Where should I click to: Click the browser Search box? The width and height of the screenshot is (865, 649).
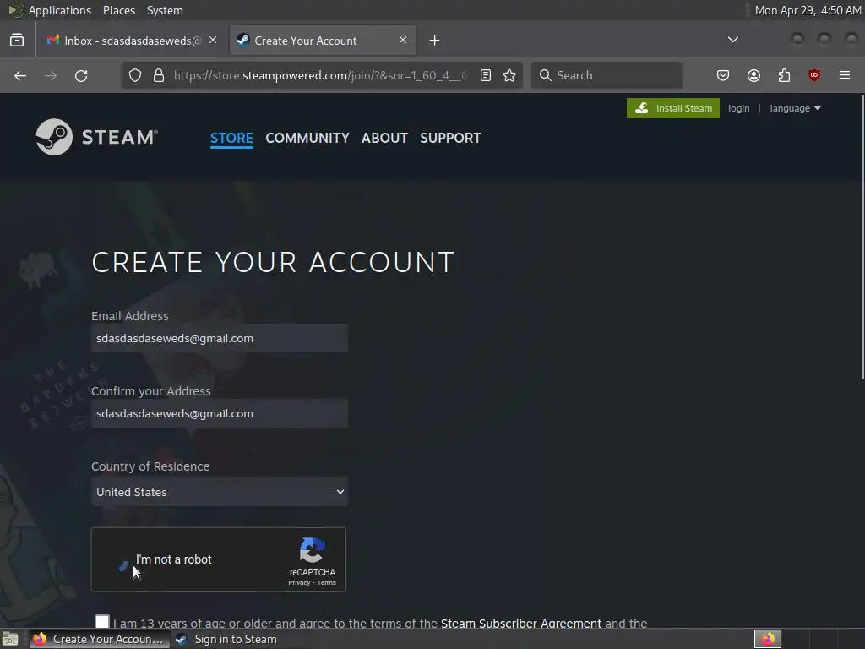click(x=607, y=75)
